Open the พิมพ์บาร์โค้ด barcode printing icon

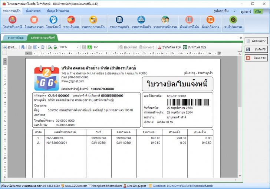pos(189,22)
